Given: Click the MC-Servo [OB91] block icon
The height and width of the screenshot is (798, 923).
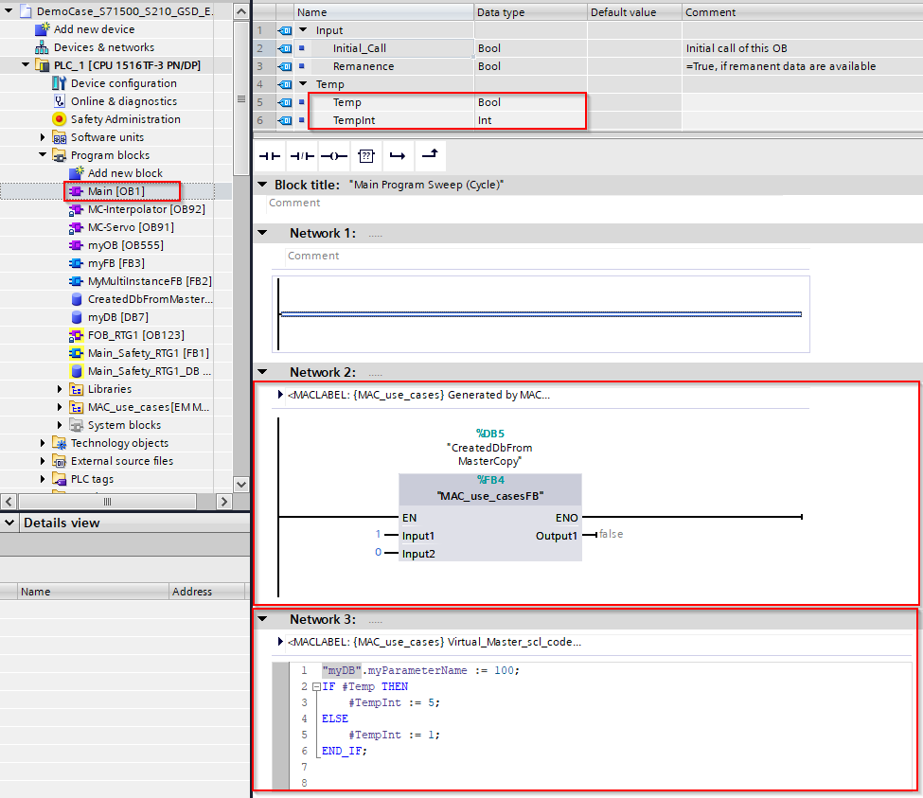Looking at the screenshot, I should pyautogui.click(x=76, y=227).
